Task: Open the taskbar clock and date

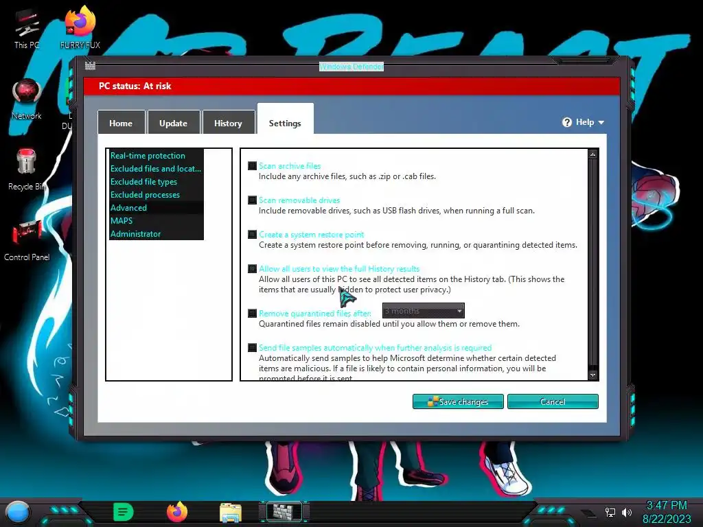Action: (x=667, y=512)
